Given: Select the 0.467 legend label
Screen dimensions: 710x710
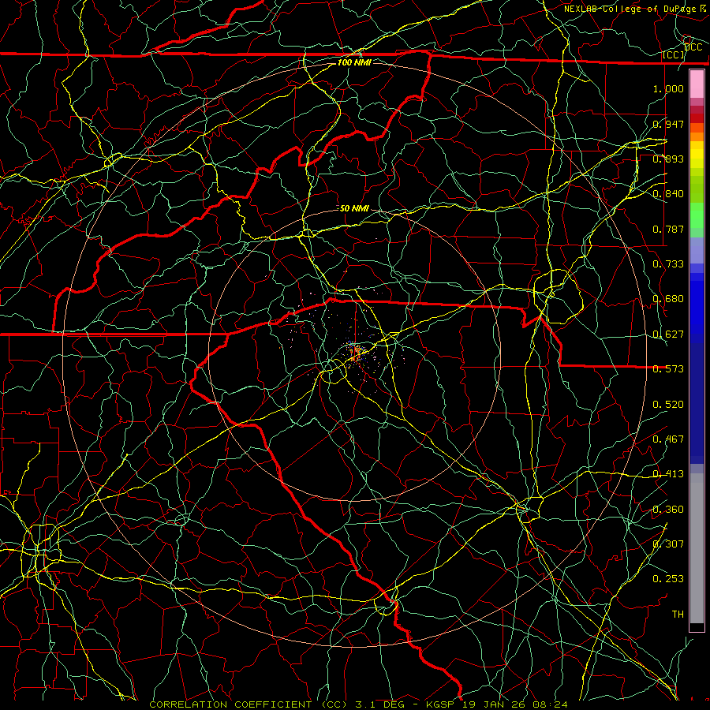Looking at the screenshot, I should pos(668,439).
